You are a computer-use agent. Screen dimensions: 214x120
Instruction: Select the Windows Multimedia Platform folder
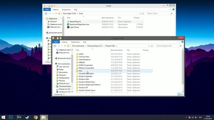click(114, 85)
